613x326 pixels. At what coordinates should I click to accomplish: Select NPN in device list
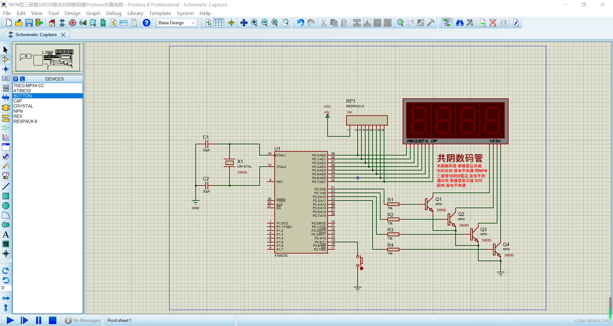pos(48,111)
